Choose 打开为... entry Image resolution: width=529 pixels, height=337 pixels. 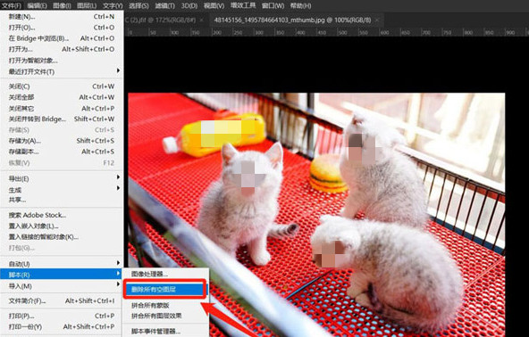pyautogui.click(x=62, y=49)
